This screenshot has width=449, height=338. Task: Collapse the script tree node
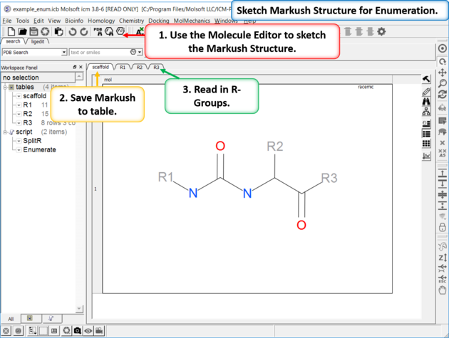4,132
